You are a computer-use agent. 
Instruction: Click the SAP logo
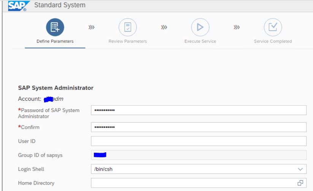click(x=19, y=6)
